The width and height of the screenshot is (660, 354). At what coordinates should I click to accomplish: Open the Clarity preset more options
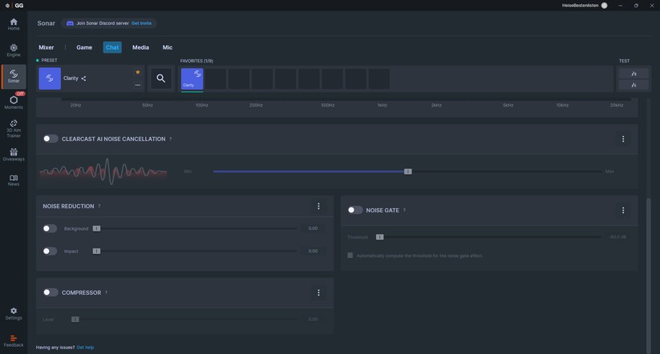click(x=138, y=85)
